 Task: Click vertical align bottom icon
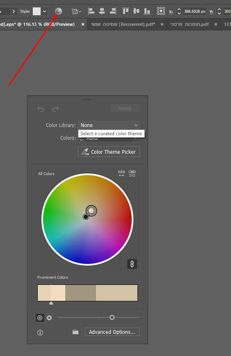pyautogui.click(x=147, y=11)
